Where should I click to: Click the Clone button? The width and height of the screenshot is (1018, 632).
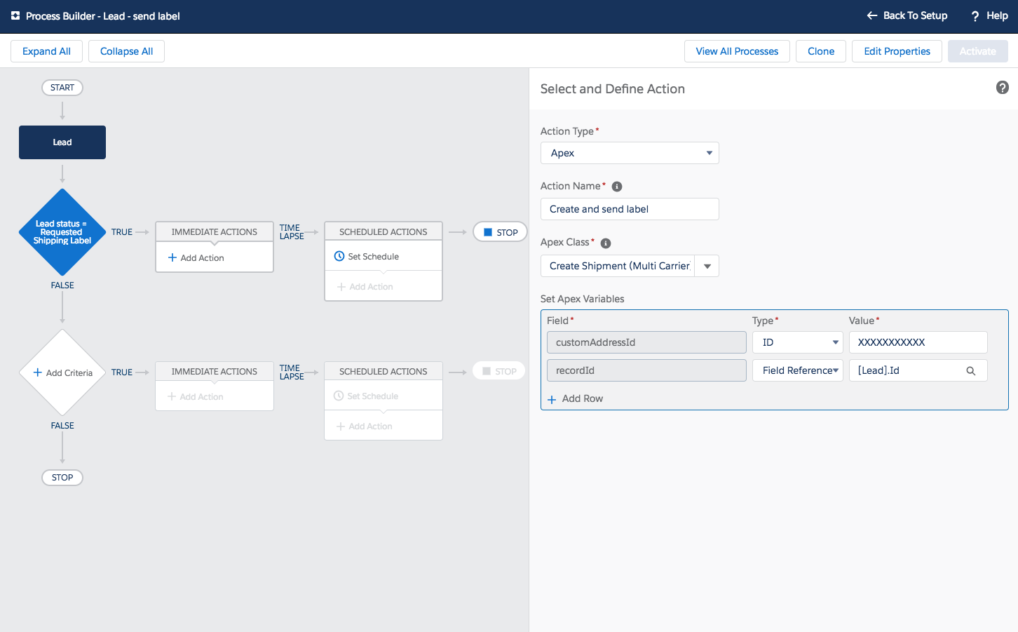click(x=821, y=51)
